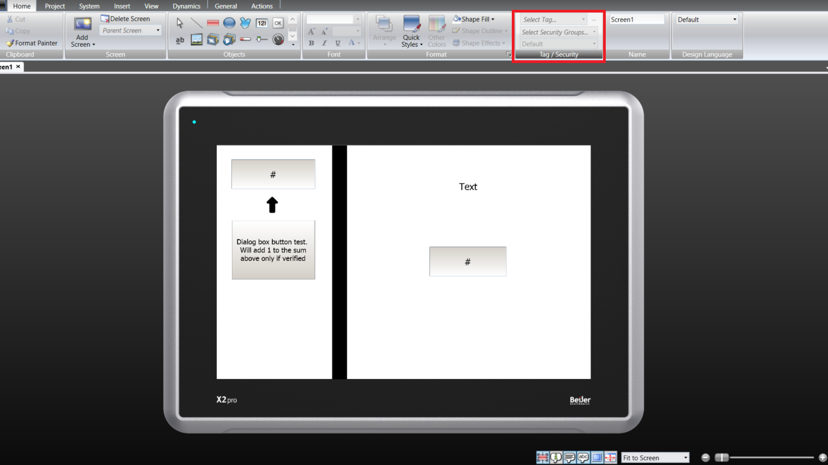This screenshot has height=465, width=828.
Task: Click the Cut command
Action: click(x=16, y=19)
